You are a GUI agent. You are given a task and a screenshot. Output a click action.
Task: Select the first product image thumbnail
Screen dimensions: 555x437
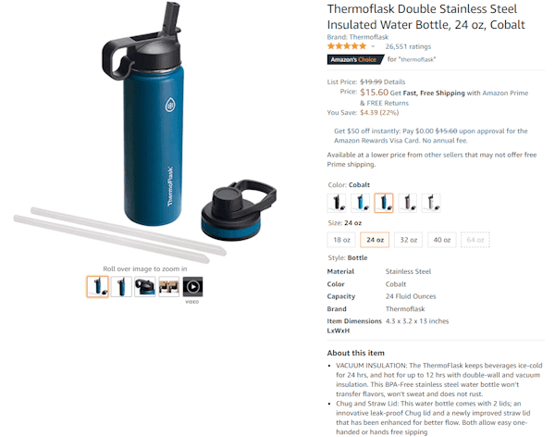click(x=97, y=286)
